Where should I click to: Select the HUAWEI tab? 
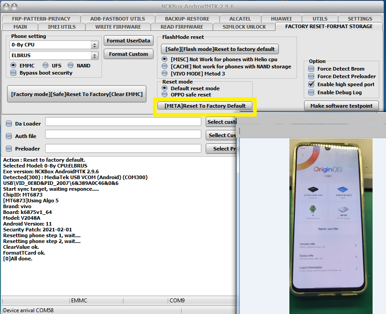pyautogui.click(x=281, y=19)
